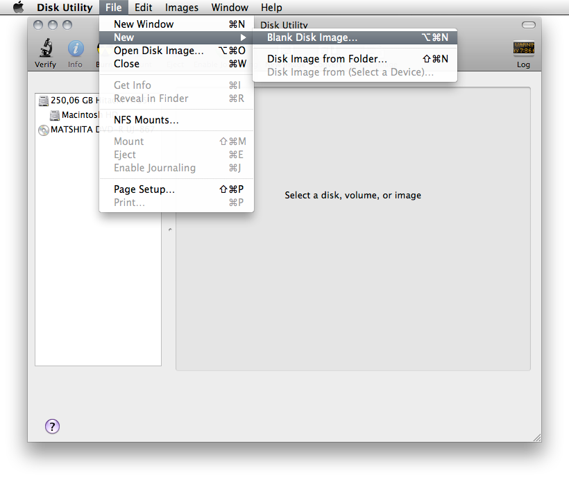Open the Log toolbar icon

(x=523, y=48)
